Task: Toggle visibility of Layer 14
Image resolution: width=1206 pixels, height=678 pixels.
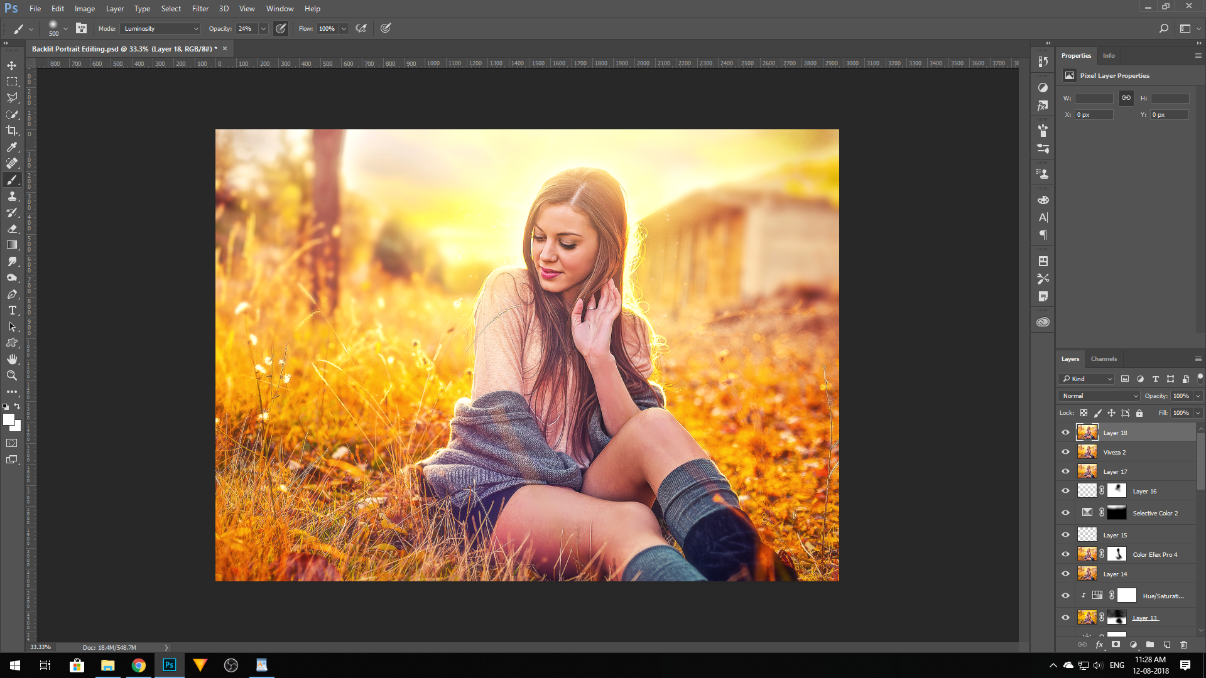Action: (1065, 574)
